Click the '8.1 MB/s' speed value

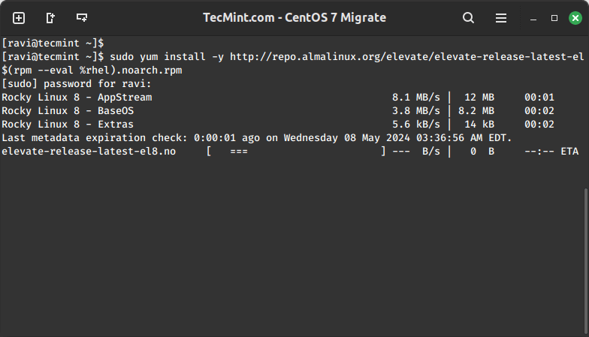click(x=416, y=98)
